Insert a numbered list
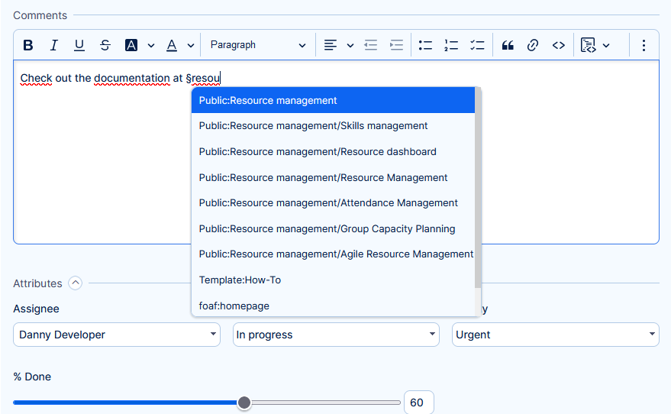 (451, 45)
